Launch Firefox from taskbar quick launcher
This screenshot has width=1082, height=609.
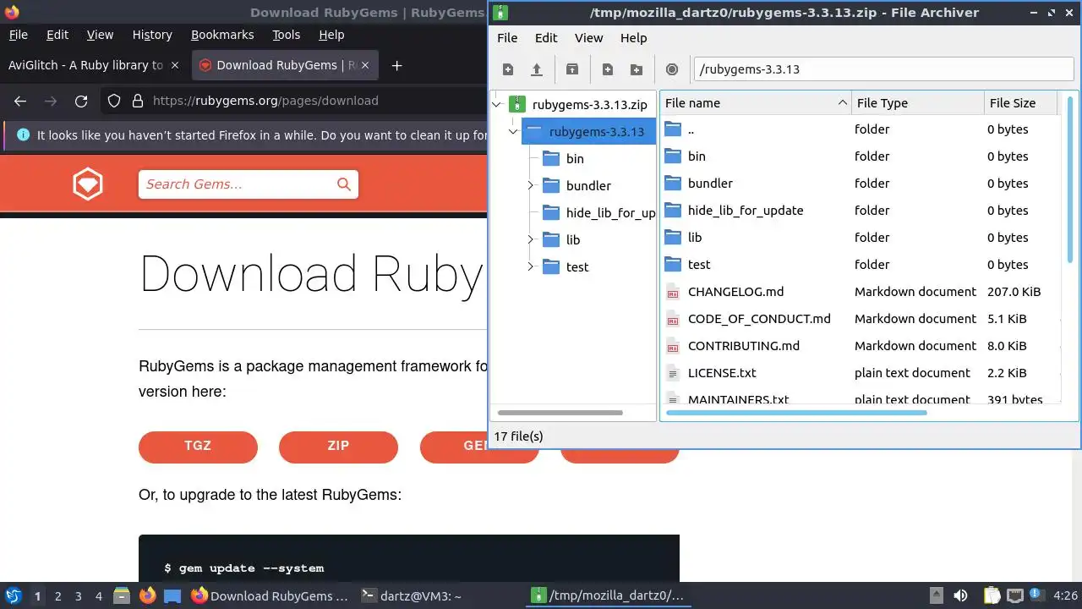147,595
